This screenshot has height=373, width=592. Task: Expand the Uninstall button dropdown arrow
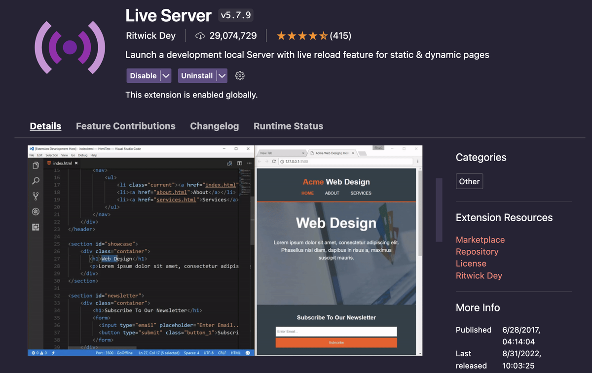pos(222,76)
